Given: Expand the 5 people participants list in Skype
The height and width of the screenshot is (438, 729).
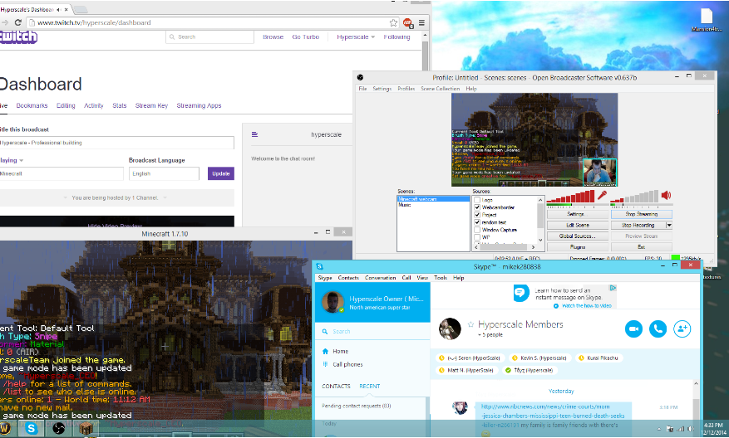Looking at the screenshot, I should pos(490,334).
